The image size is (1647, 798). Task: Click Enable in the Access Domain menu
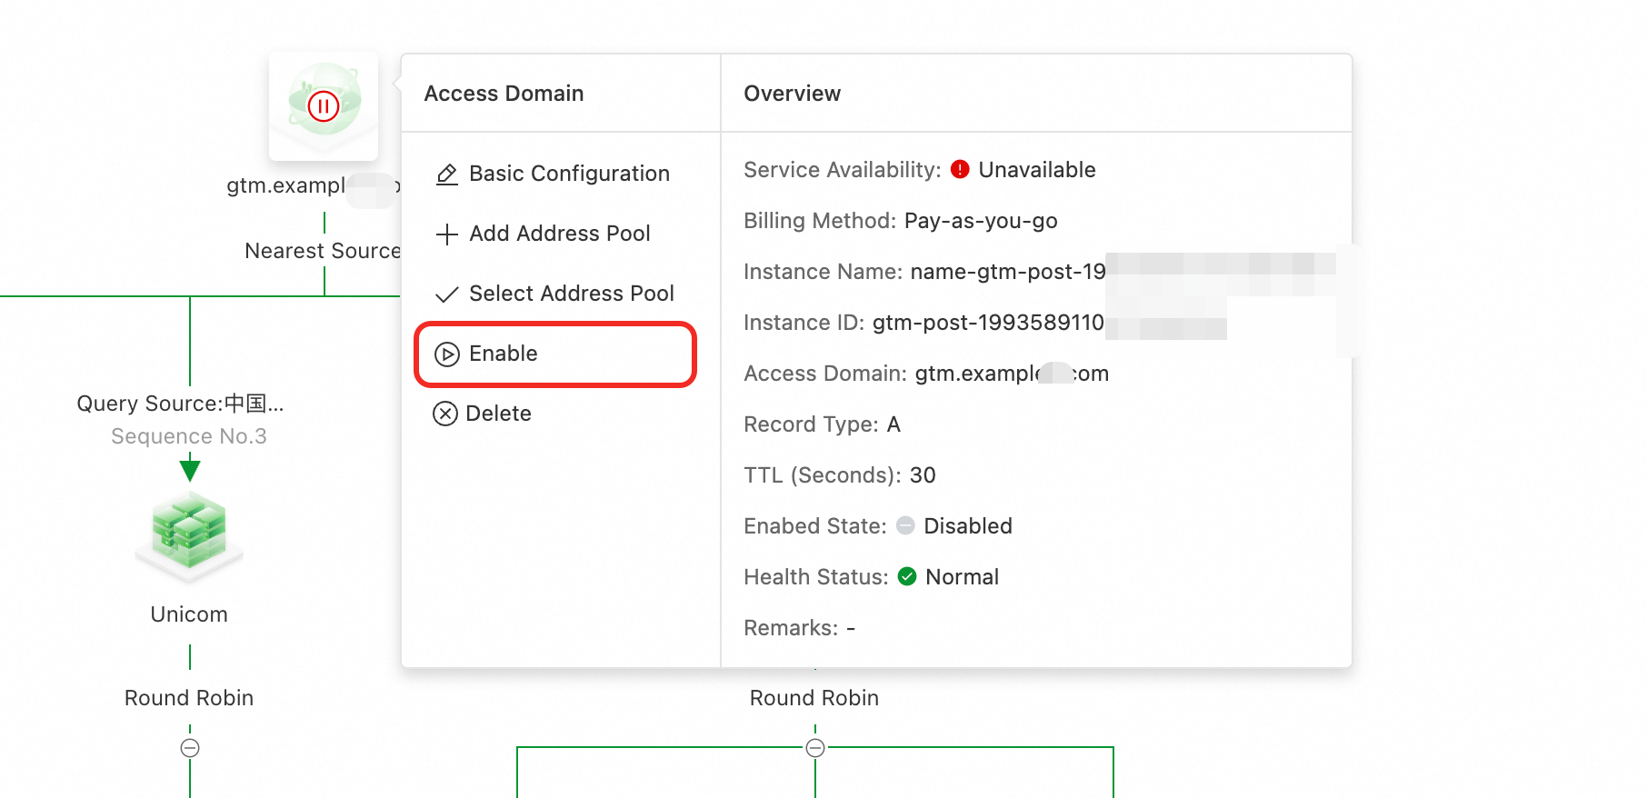(x=555, y=354)
